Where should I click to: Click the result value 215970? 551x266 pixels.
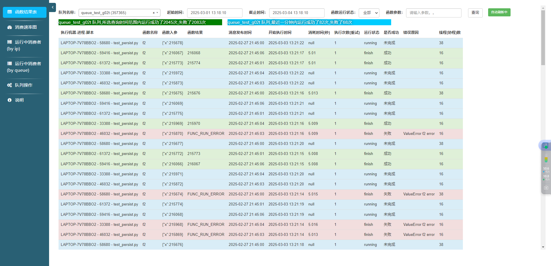194,124
